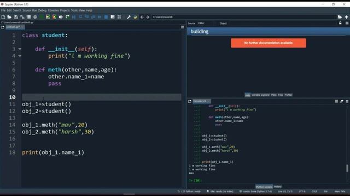
Task: Save the current file
Action: pyautogui.click(x=16, y=17)
